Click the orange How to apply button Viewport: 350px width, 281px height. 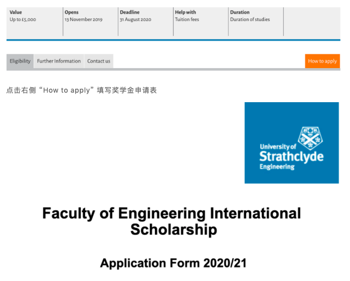(322, 61)
